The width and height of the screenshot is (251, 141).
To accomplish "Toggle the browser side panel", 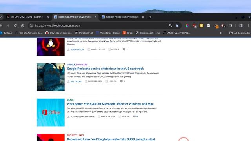I will 241,25.
